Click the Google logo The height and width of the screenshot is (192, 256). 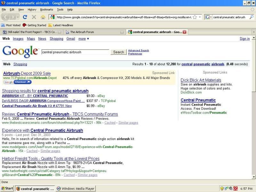(20, 52)
